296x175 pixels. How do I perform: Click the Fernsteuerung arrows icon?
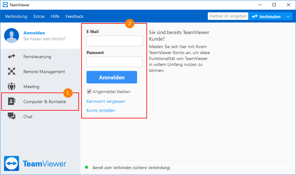tap(12, 56)
